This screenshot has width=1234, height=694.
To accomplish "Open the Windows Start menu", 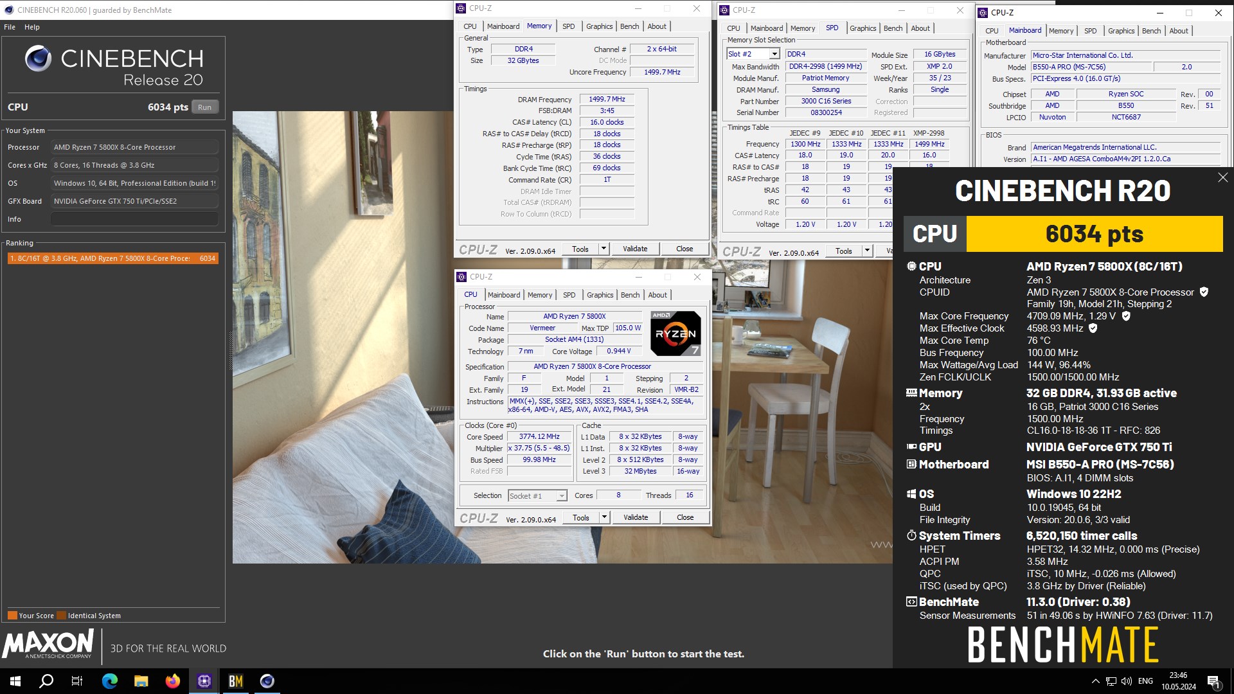I will 15,681.
